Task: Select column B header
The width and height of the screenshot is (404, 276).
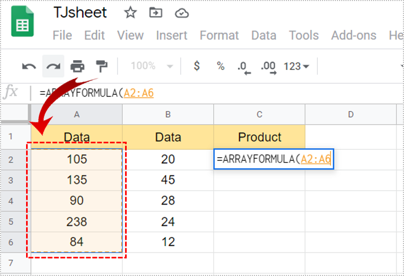Action: (x=168, y=114)
